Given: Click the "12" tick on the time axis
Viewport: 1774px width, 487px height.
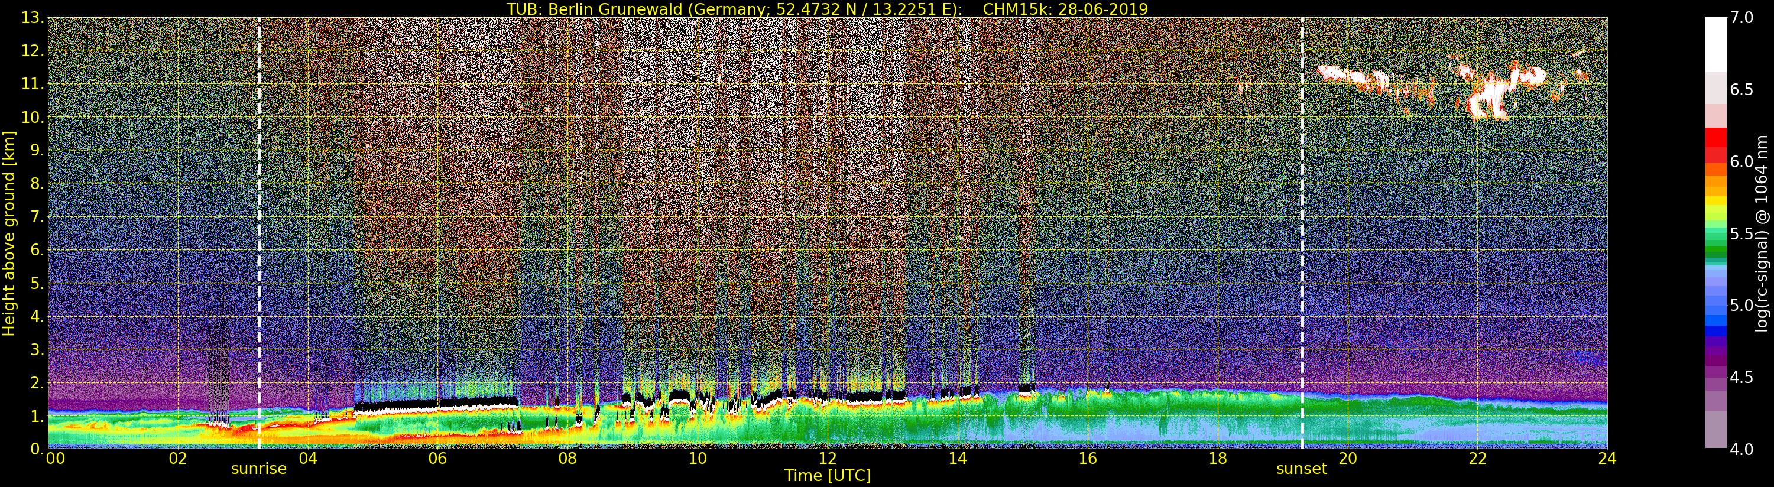Looking at the screenshot, I should point(827,459).
